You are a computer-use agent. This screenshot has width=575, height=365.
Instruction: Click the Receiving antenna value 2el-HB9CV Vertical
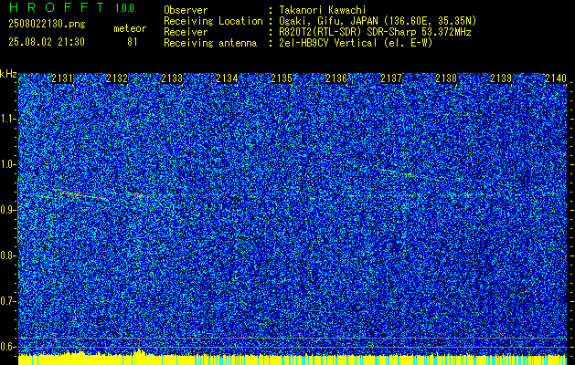click(x=328, y=43)
